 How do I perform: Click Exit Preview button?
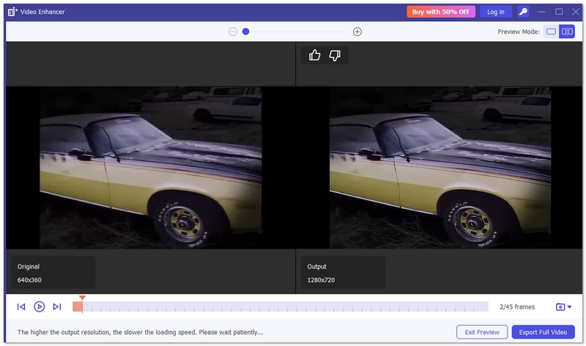[x=482, y=332]
